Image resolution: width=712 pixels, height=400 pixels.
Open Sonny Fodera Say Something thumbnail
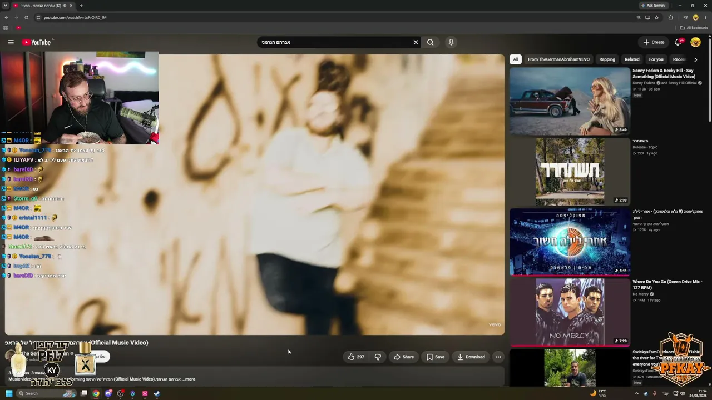pos(570,101)
